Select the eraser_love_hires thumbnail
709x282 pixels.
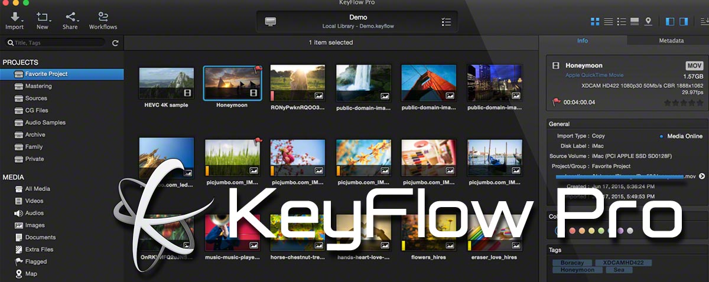tap(495, 232)
